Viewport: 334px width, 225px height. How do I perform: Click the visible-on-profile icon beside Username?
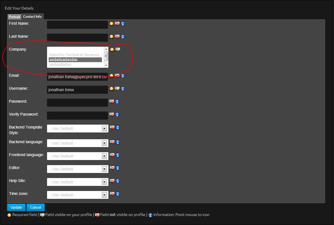(x=117, y=89)
